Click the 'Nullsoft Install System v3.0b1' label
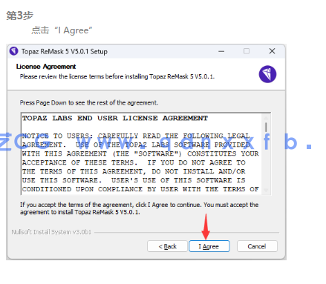326x284 pixels. pos(51,232)
